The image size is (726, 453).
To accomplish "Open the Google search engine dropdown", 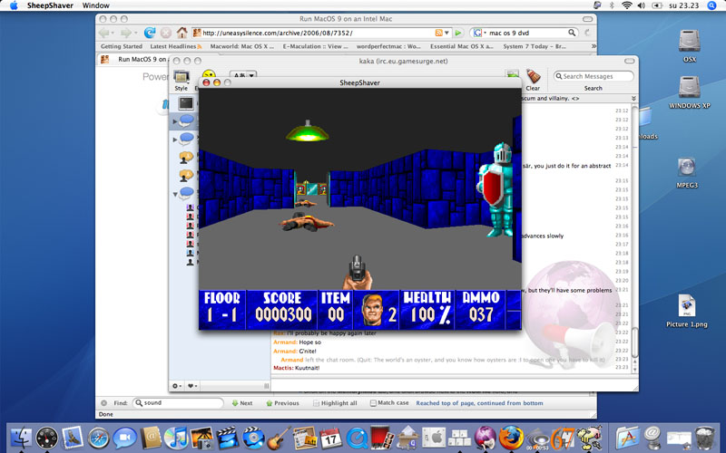I will [x=480, y=33].
